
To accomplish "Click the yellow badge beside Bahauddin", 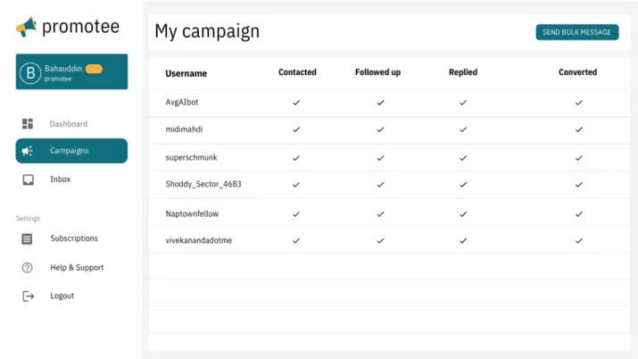I will [x=94, y=69].
